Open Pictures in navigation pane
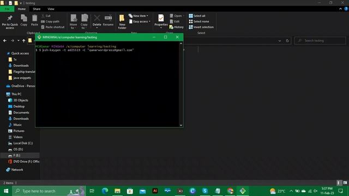This screenshot has height=196, width=349. (x=16, y=131)
